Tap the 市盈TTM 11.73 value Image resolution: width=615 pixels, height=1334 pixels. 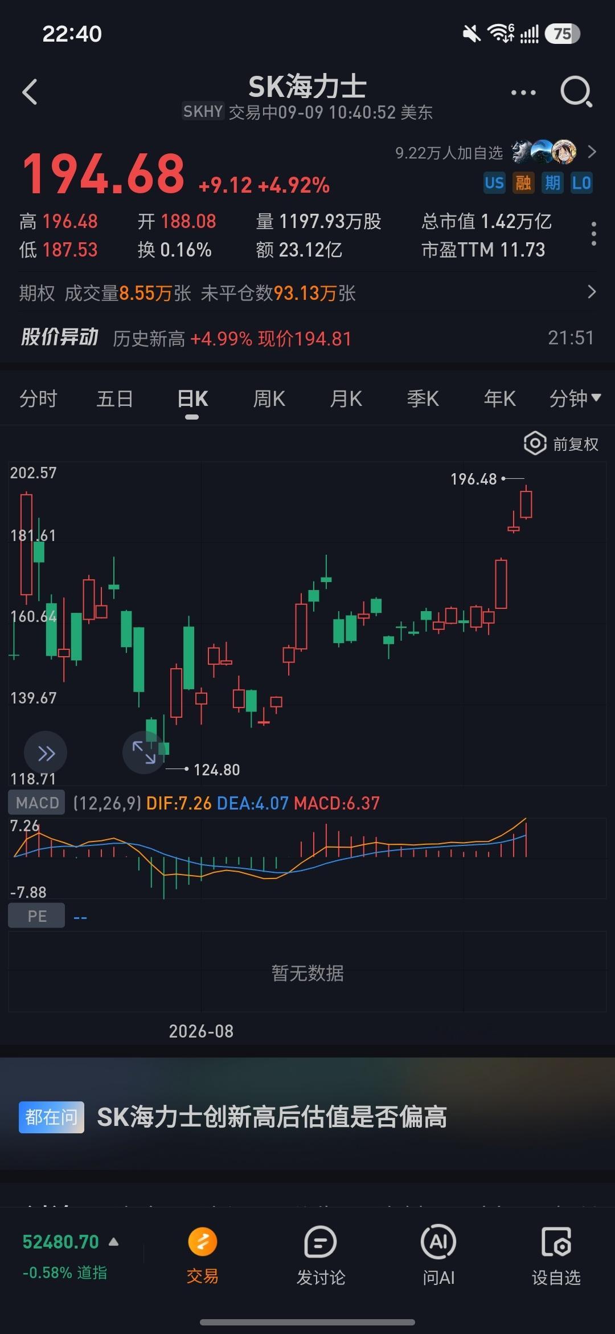pos(483,250)
